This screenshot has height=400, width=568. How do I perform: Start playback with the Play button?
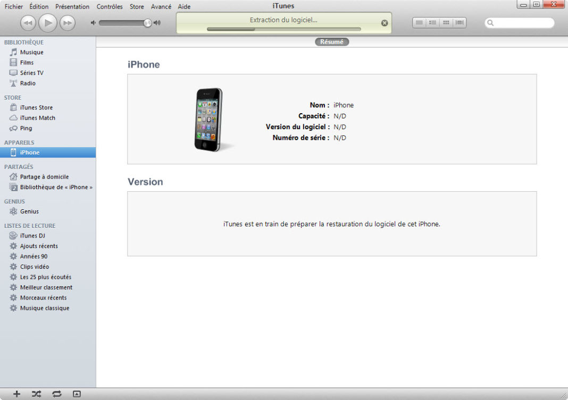coord(48,23)
